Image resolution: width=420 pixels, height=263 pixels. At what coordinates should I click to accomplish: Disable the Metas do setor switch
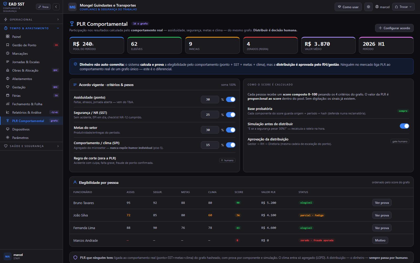(231, 130)
